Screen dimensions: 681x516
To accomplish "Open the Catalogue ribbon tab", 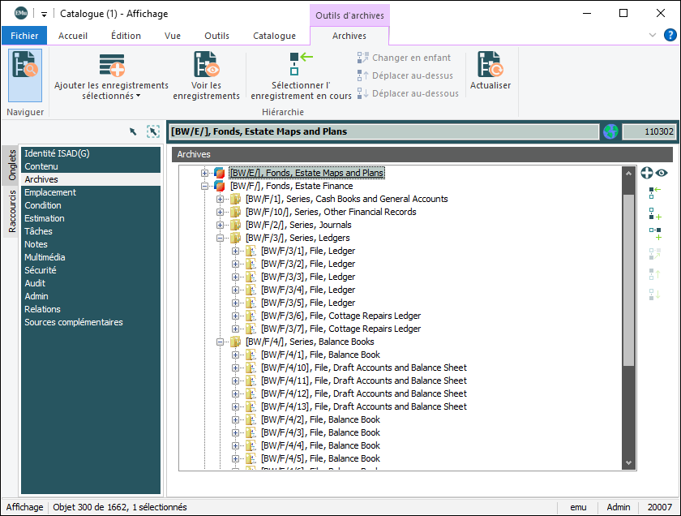I will click(x=274, y=36).
